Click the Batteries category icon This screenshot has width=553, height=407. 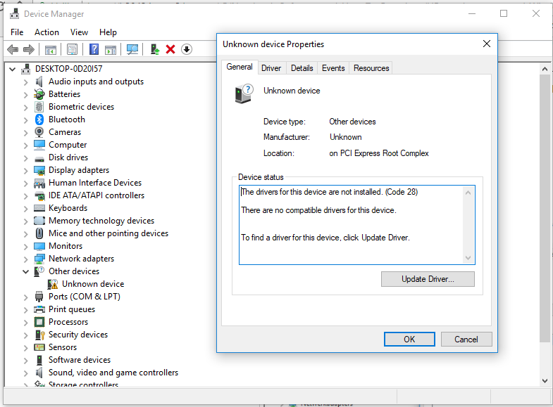click(x=39, y=94)
